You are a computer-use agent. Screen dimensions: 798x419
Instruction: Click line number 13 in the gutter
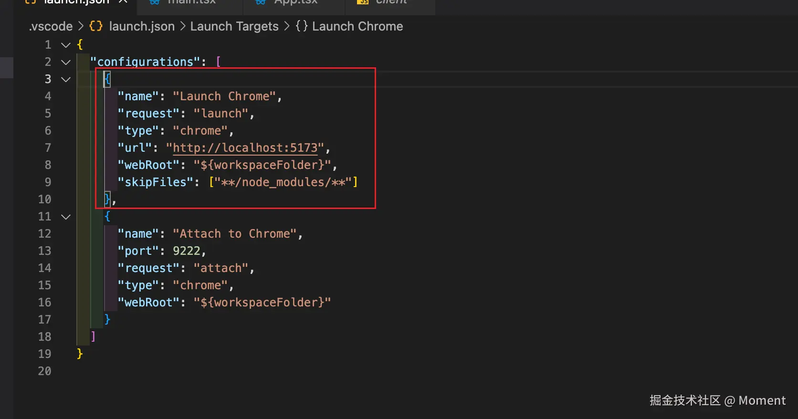point(44,251)
